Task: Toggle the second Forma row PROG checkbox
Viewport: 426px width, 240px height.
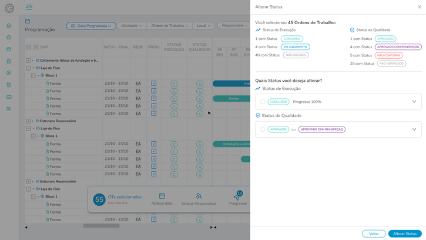Action: [x=154, y=91]
